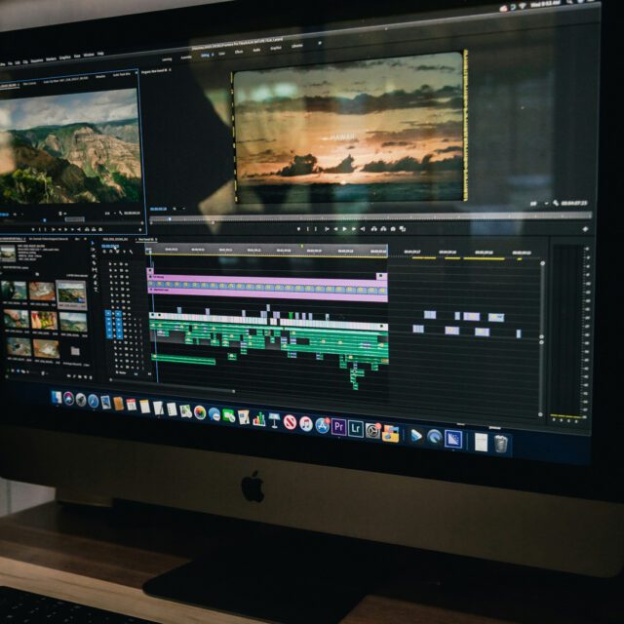Select the Slip tool
Viewport: 624px width, 624px height.
point(95,270)
